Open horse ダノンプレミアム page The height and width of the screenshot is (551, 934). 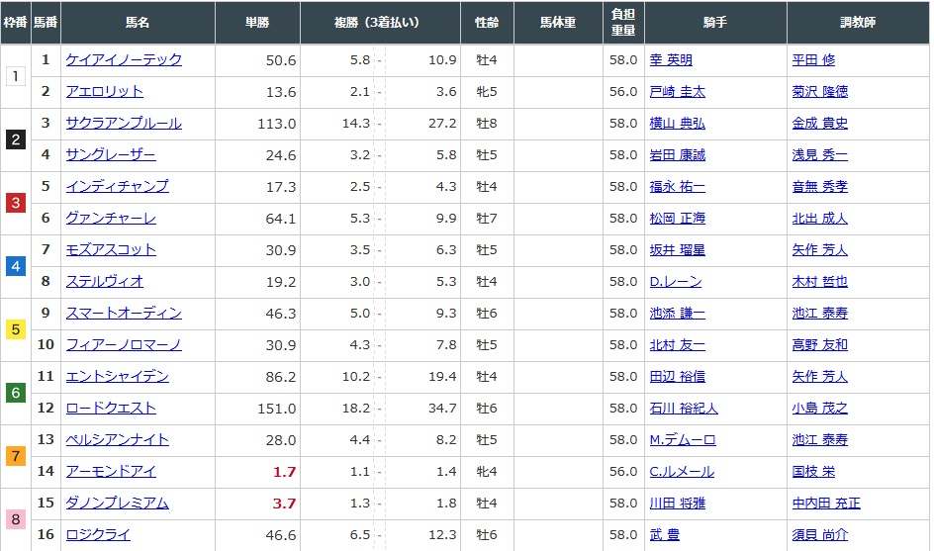[117, 504]
